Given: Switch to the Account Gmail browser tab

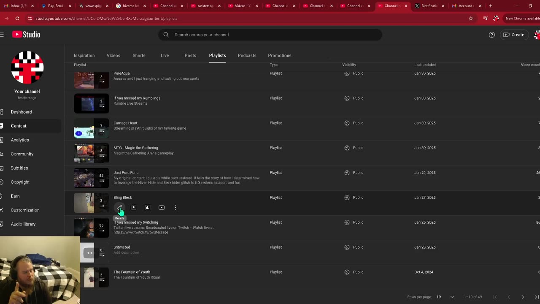Looking at the screenshot, I should click(466, 6).
